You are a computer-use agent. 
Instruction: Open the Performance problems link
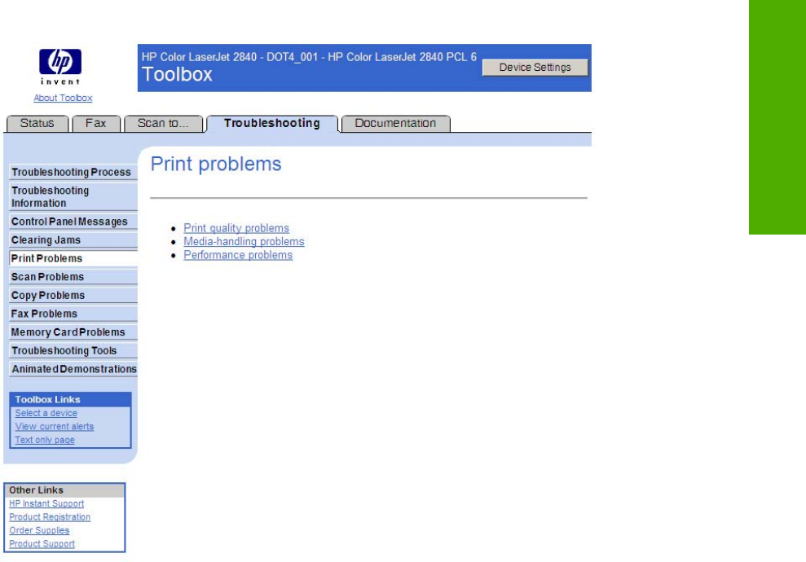(x=238, y=255)
